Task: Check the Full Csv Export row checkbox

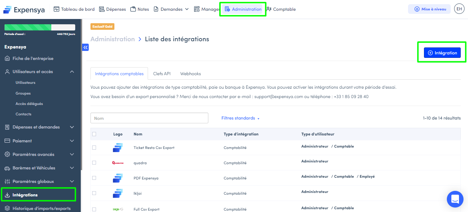Action: click(94, 209)
